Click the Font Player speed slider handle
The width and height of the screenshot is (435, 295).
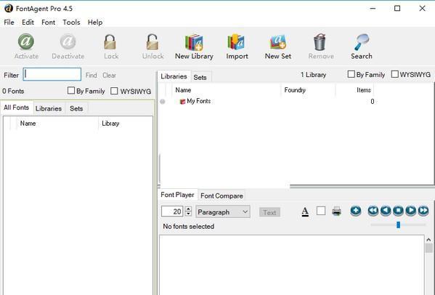click(x=398, y=225)
